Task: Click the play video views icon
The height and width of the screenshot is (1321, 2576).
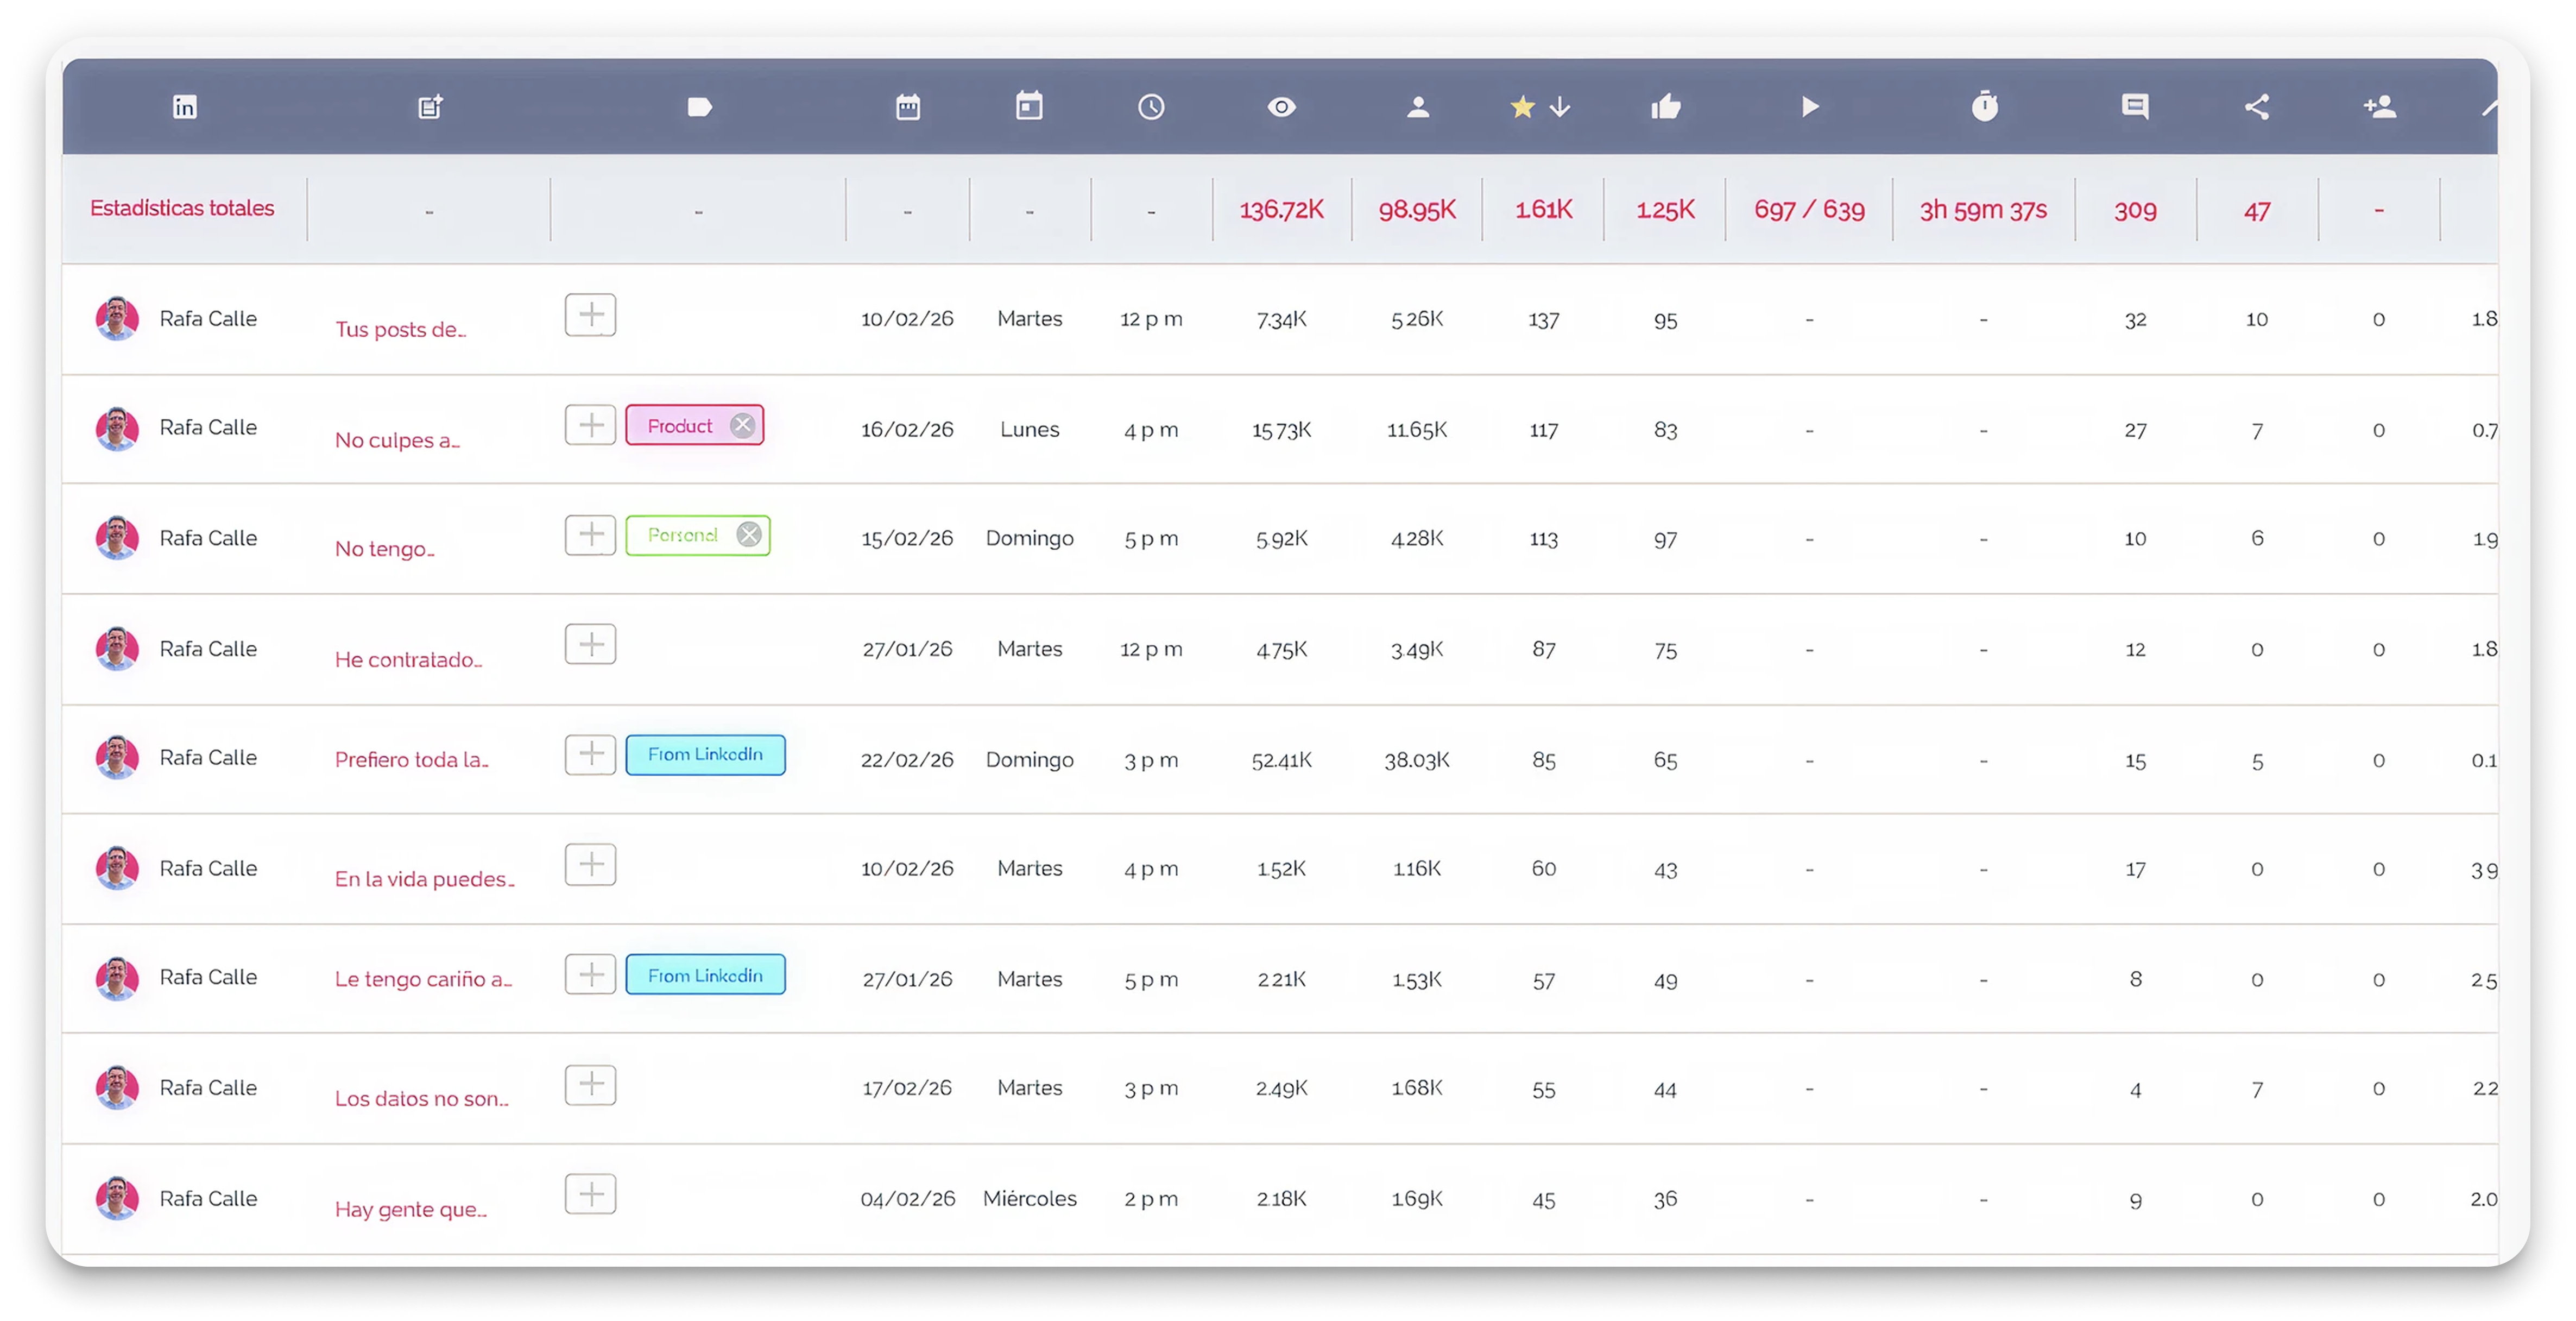Action: click(1809, 107)
